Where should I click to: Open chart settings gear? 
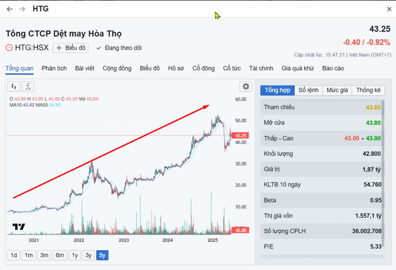[x=246, y=87]
